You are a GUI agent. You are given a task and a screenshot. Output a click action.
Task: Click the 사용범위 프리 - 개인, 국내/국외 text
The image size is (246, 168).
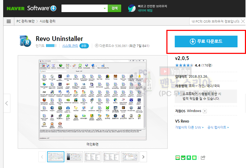tap(197, 86)
